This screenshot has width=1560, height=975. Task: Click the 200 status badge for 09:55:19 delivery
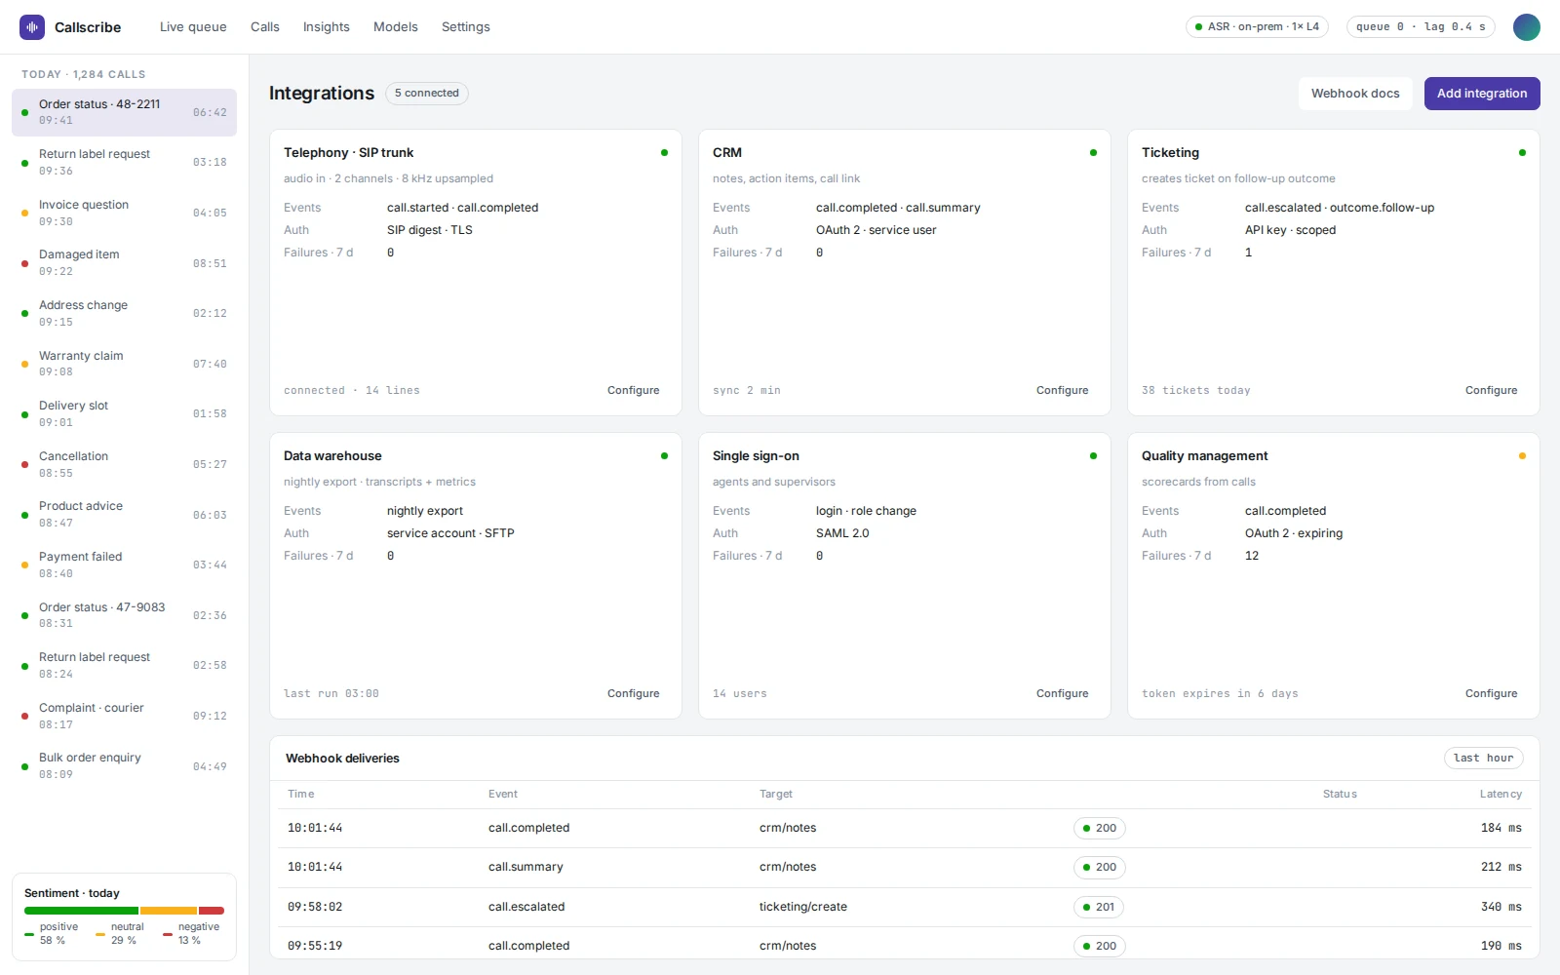pos(1100,946)
